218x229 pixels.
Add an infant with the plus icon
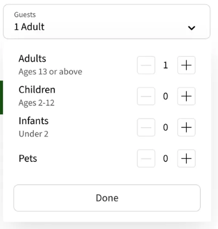point(186,128)
